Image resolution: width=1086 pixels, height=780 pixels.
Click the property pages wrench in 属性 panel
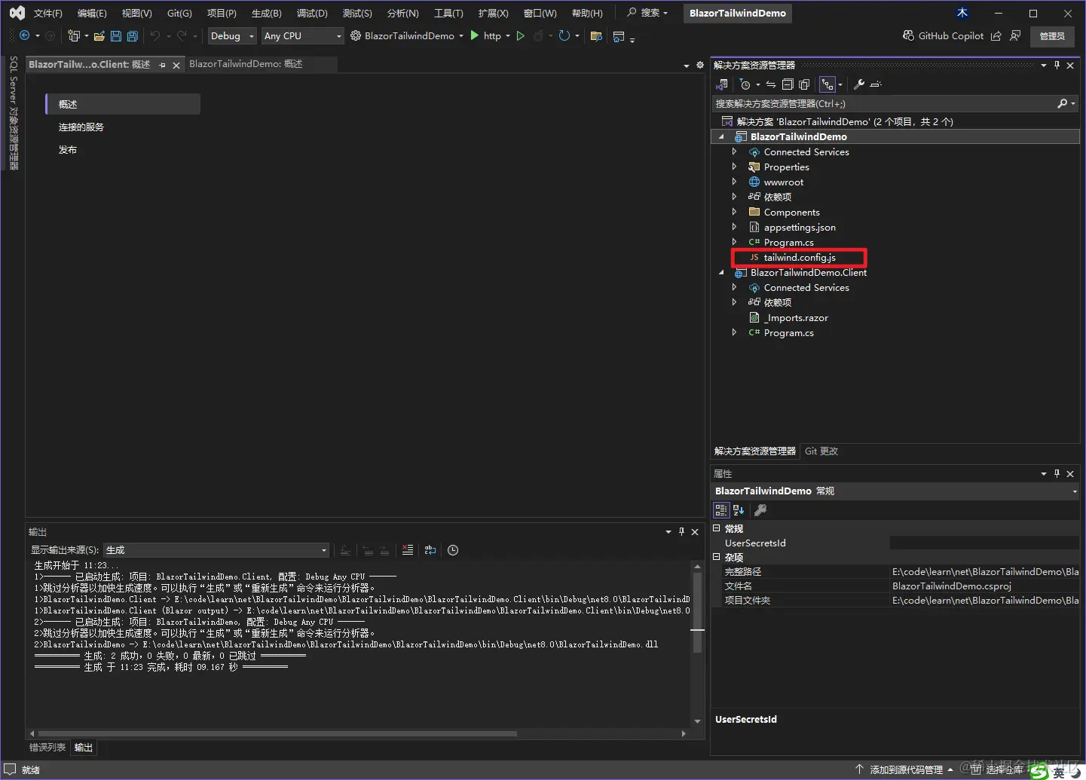pos(760,510)
